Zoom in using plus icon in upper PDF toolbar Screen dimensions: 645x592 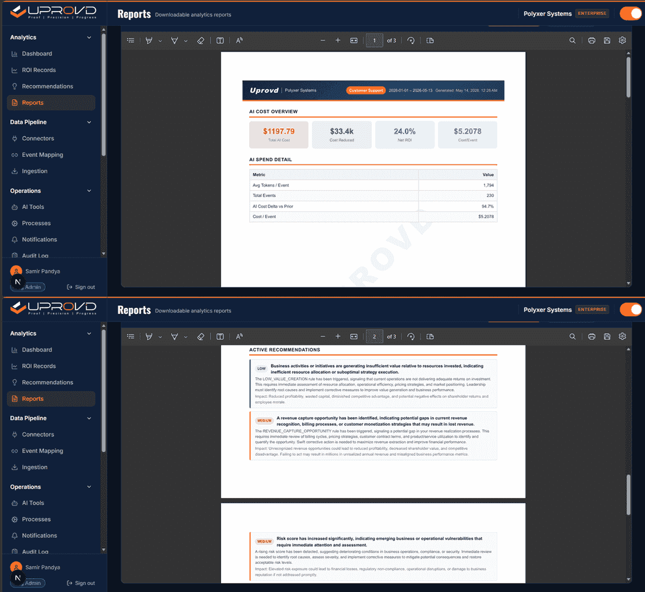338,40
